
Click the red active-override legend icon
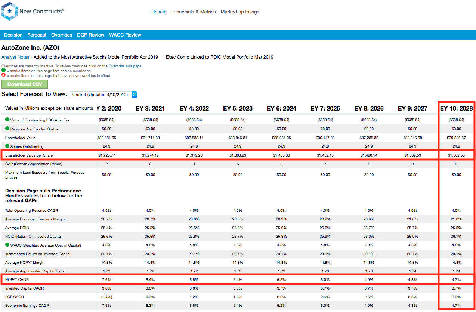click(x=3, y=75)
